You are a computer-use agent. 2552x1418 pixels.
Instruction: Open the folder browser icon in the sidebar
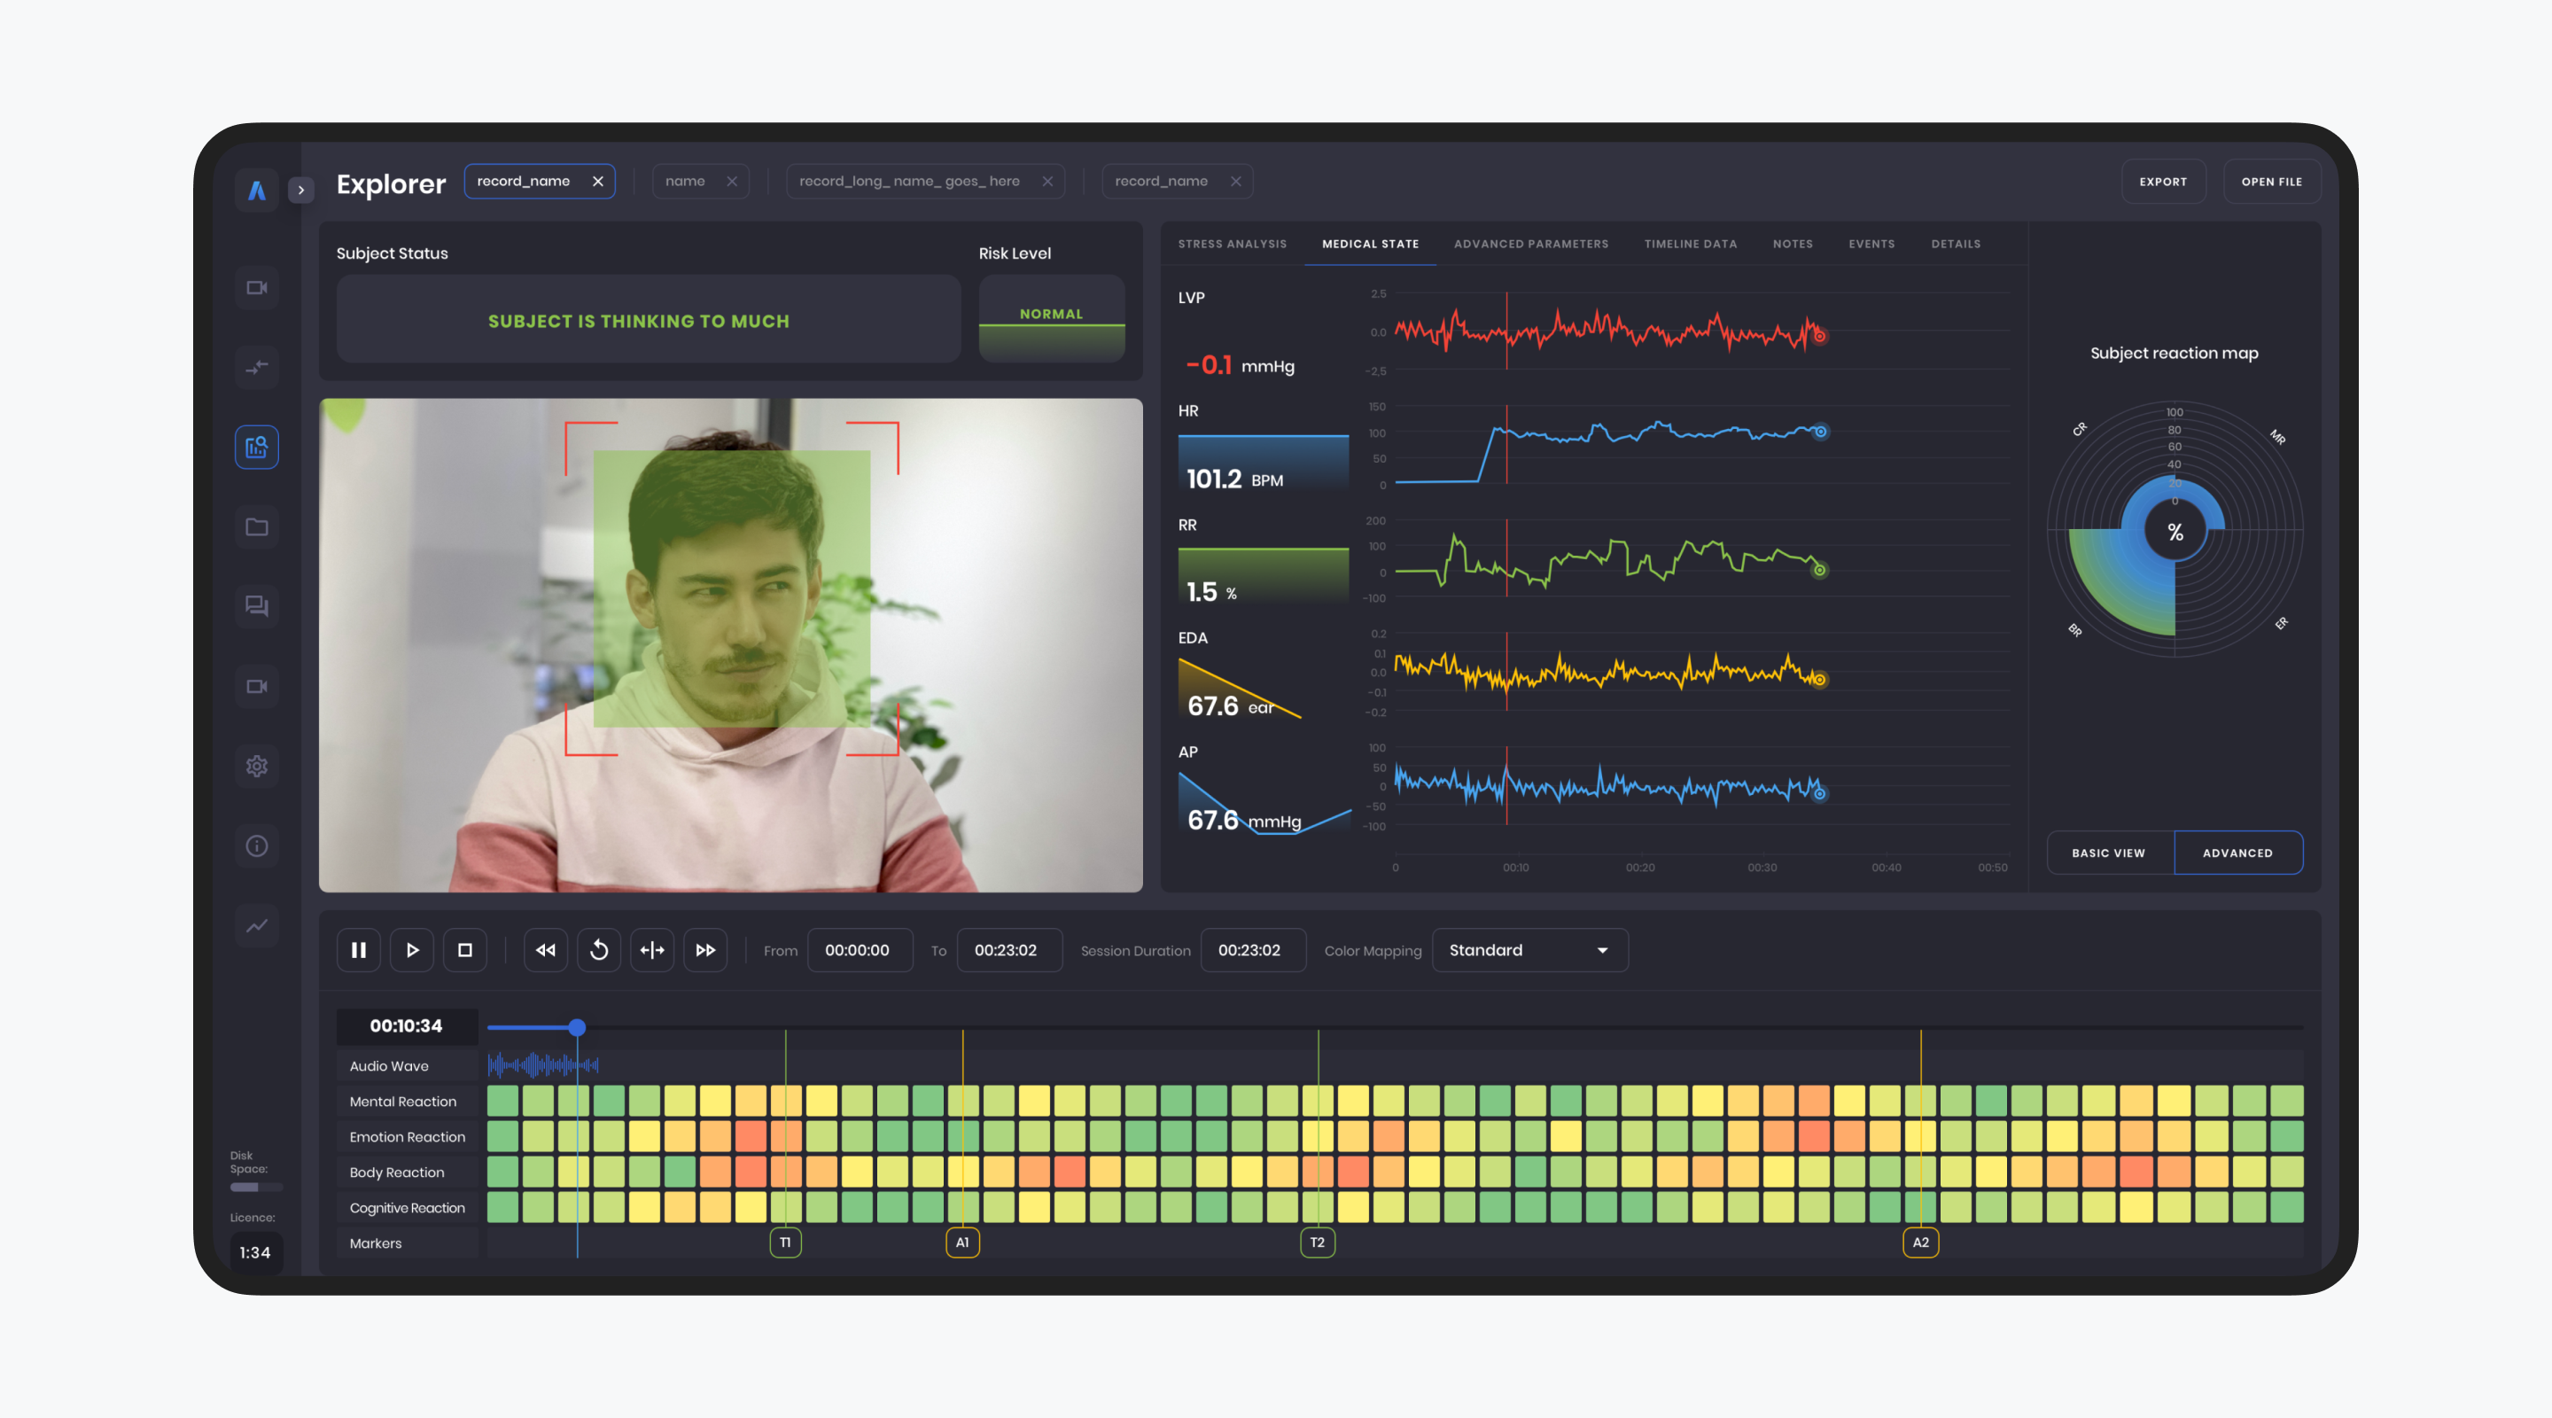click(257, 527)
